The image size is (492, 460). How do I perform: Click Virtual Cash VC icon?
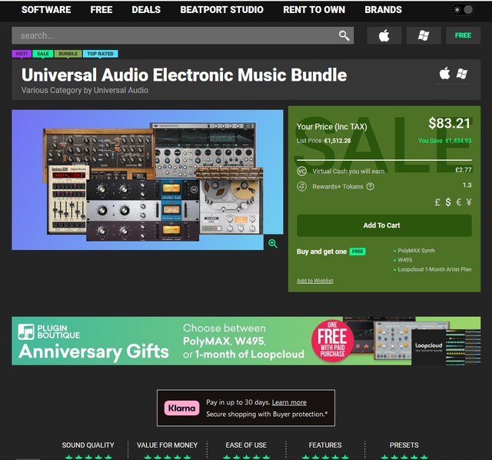click(301, 171)
